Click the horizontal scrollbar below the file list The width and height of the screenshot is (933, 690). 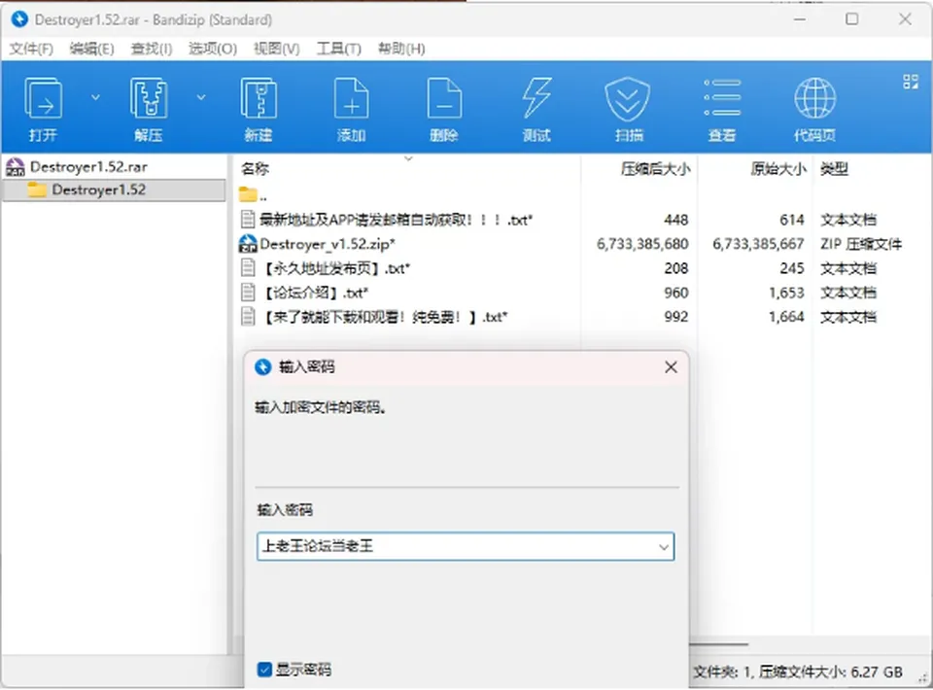pos(719,644)
